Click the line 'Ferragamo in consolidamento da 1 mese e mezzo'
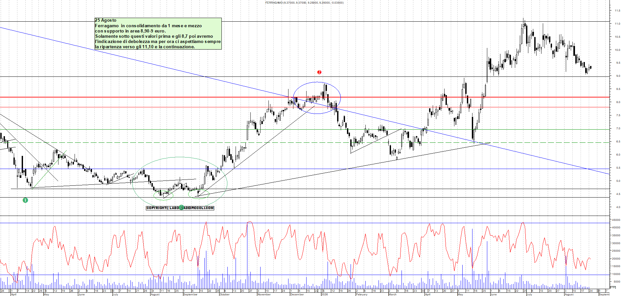 pos(149,26)
